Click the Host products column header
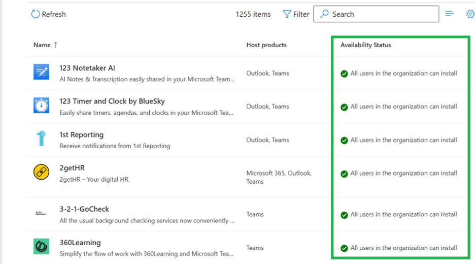 coord(266,45)
